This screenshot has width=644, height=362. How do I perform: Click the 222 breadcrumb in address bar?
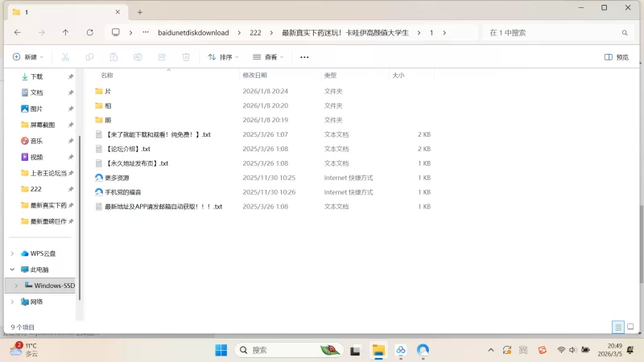pyautogui.click(x=255, y=32)
